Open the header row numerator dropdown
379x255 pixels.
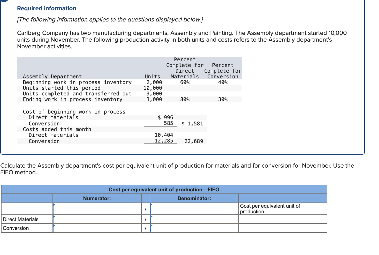click(97, 209)
